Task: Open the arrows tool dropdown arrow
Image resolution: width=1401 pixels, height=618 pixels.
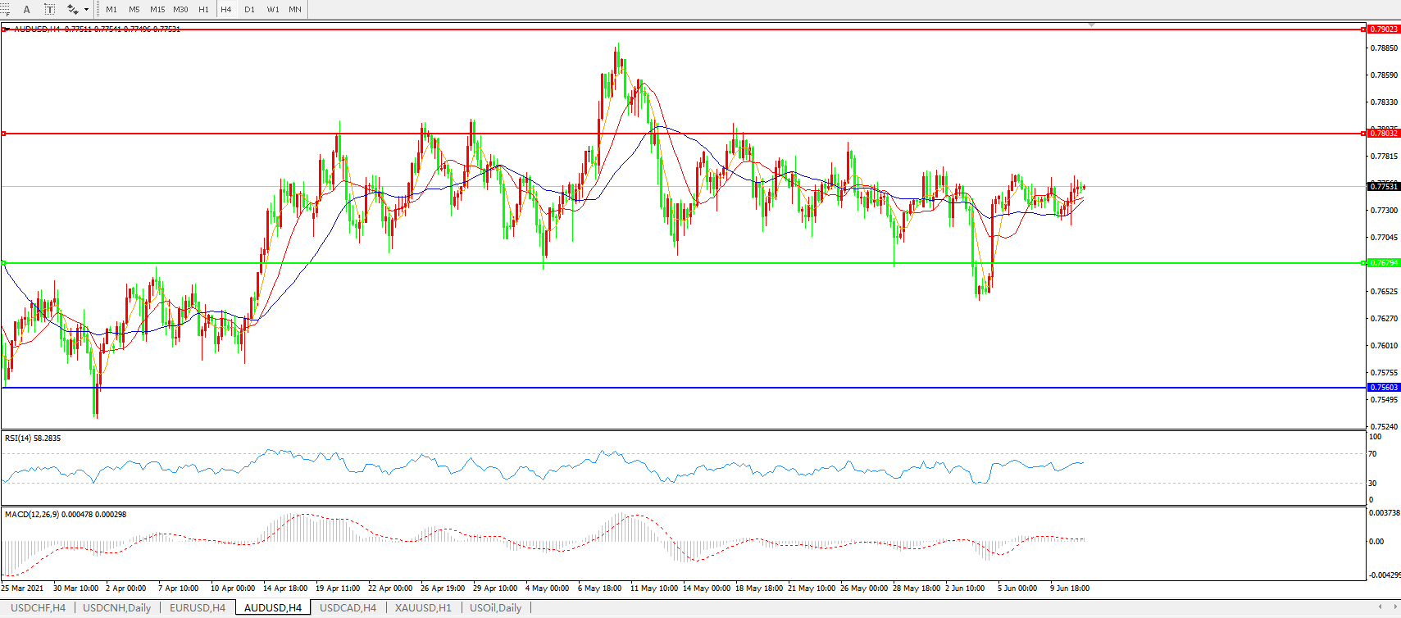Action: (86, 10)
